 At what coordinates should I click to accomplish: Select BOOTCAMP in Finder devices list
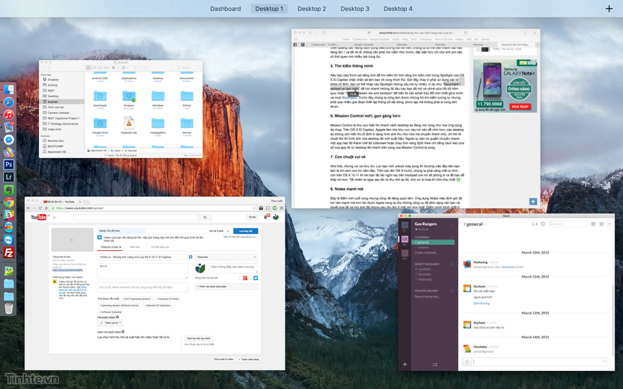click(55, 146)
